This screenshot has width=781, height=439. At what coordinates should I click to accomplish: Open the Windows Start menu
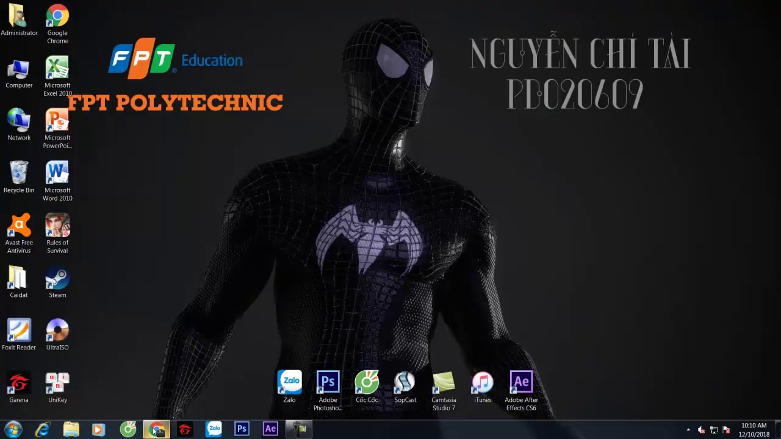pos(13,429)
